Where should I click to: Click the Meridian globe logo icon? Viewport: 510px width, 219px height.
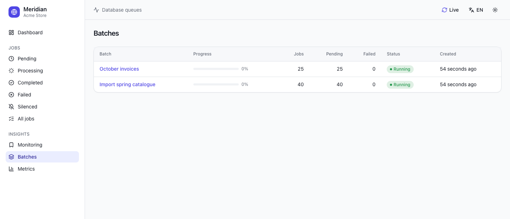pos(14,12)
